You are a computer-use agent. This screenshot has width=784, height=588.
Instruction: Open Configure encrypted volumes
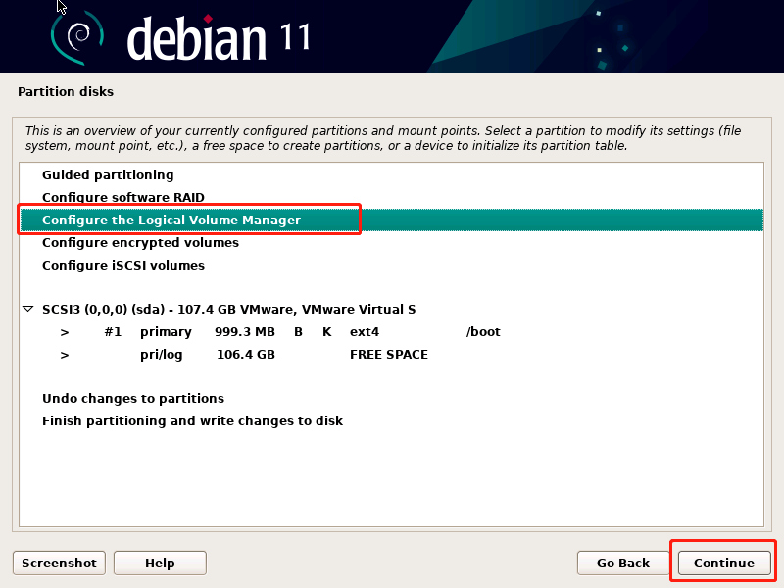(x=140, y=242)
